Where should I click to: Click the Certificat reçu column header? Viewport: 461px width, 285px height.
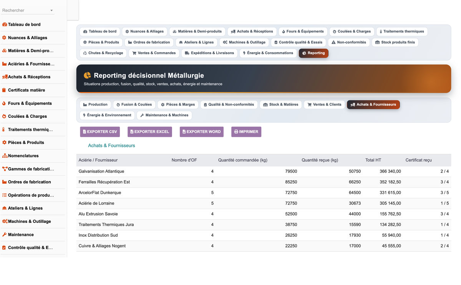pyautogui.click(x=419, y=160)
